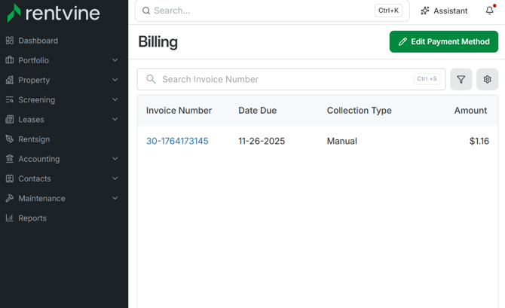Open invoice 30-1764173145

[x=177, y=141]
